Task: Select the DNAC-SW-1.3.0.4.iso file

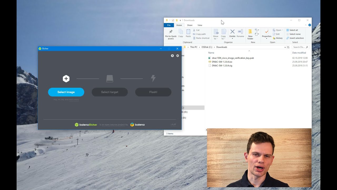Action: click(222, 62)
